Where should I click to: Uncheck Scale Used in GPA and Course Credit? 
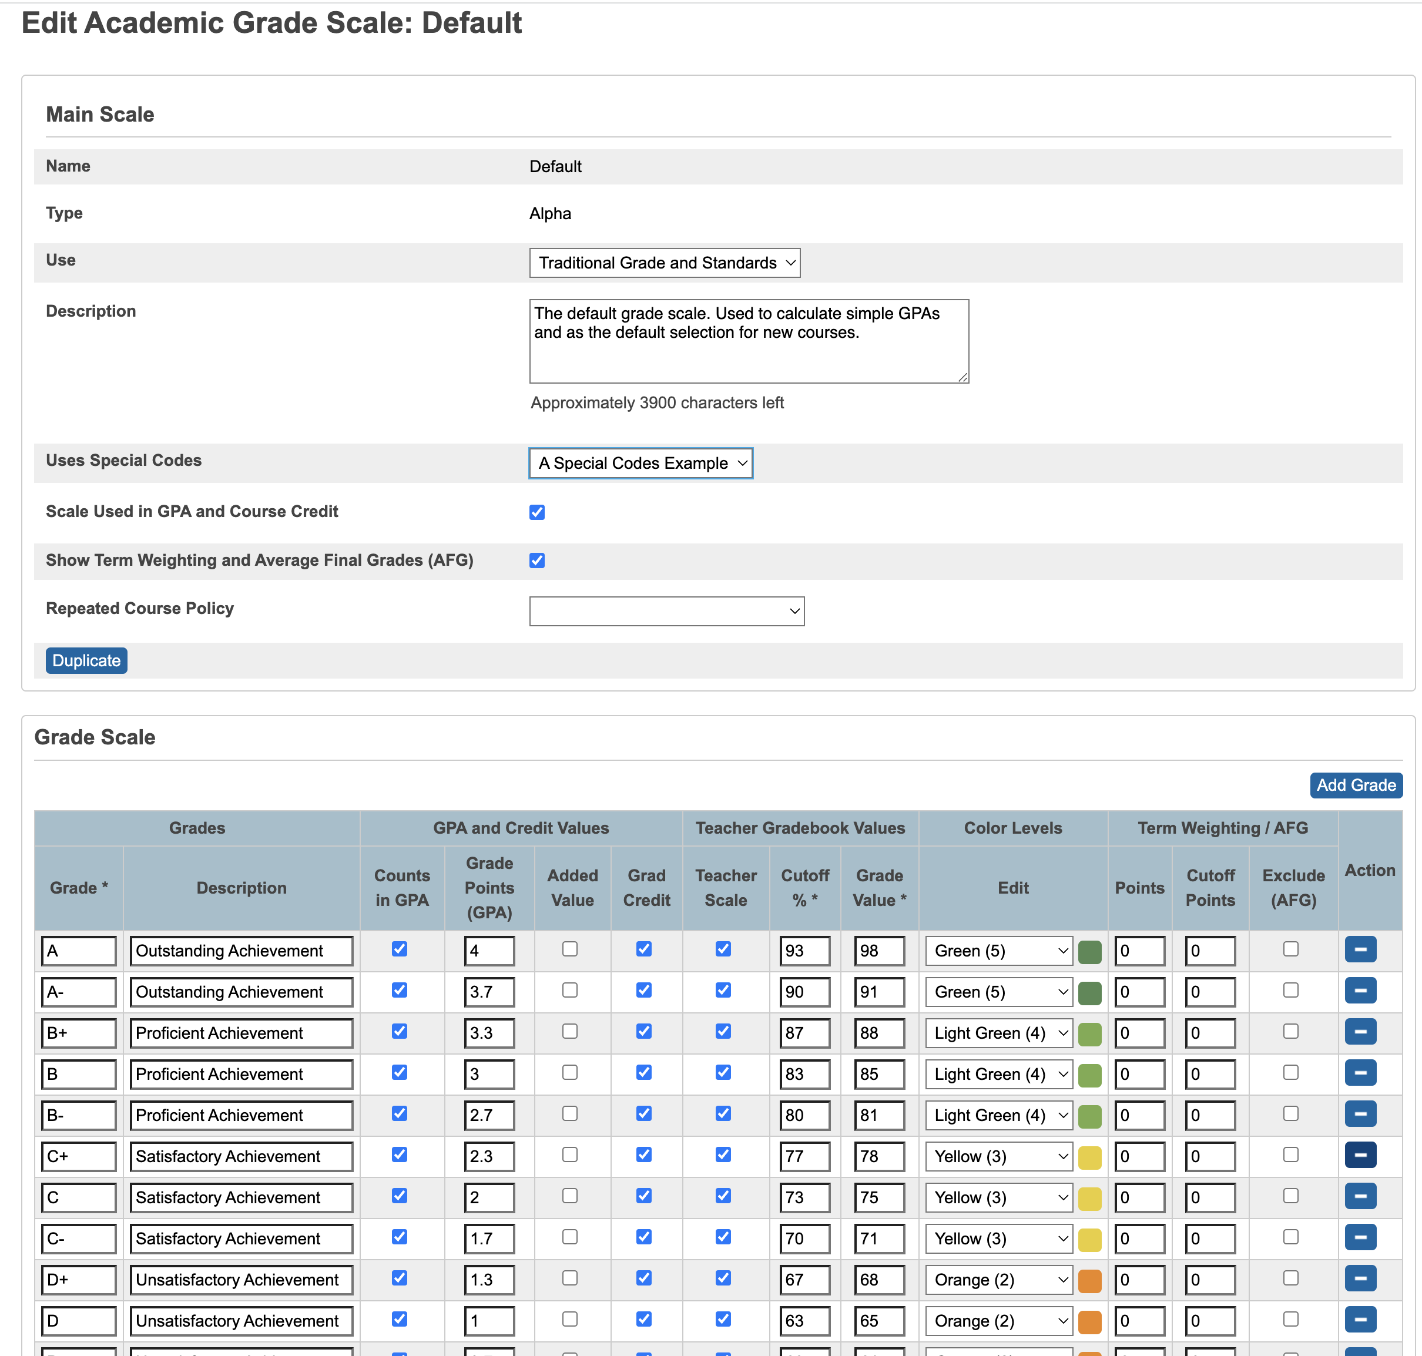536,512
